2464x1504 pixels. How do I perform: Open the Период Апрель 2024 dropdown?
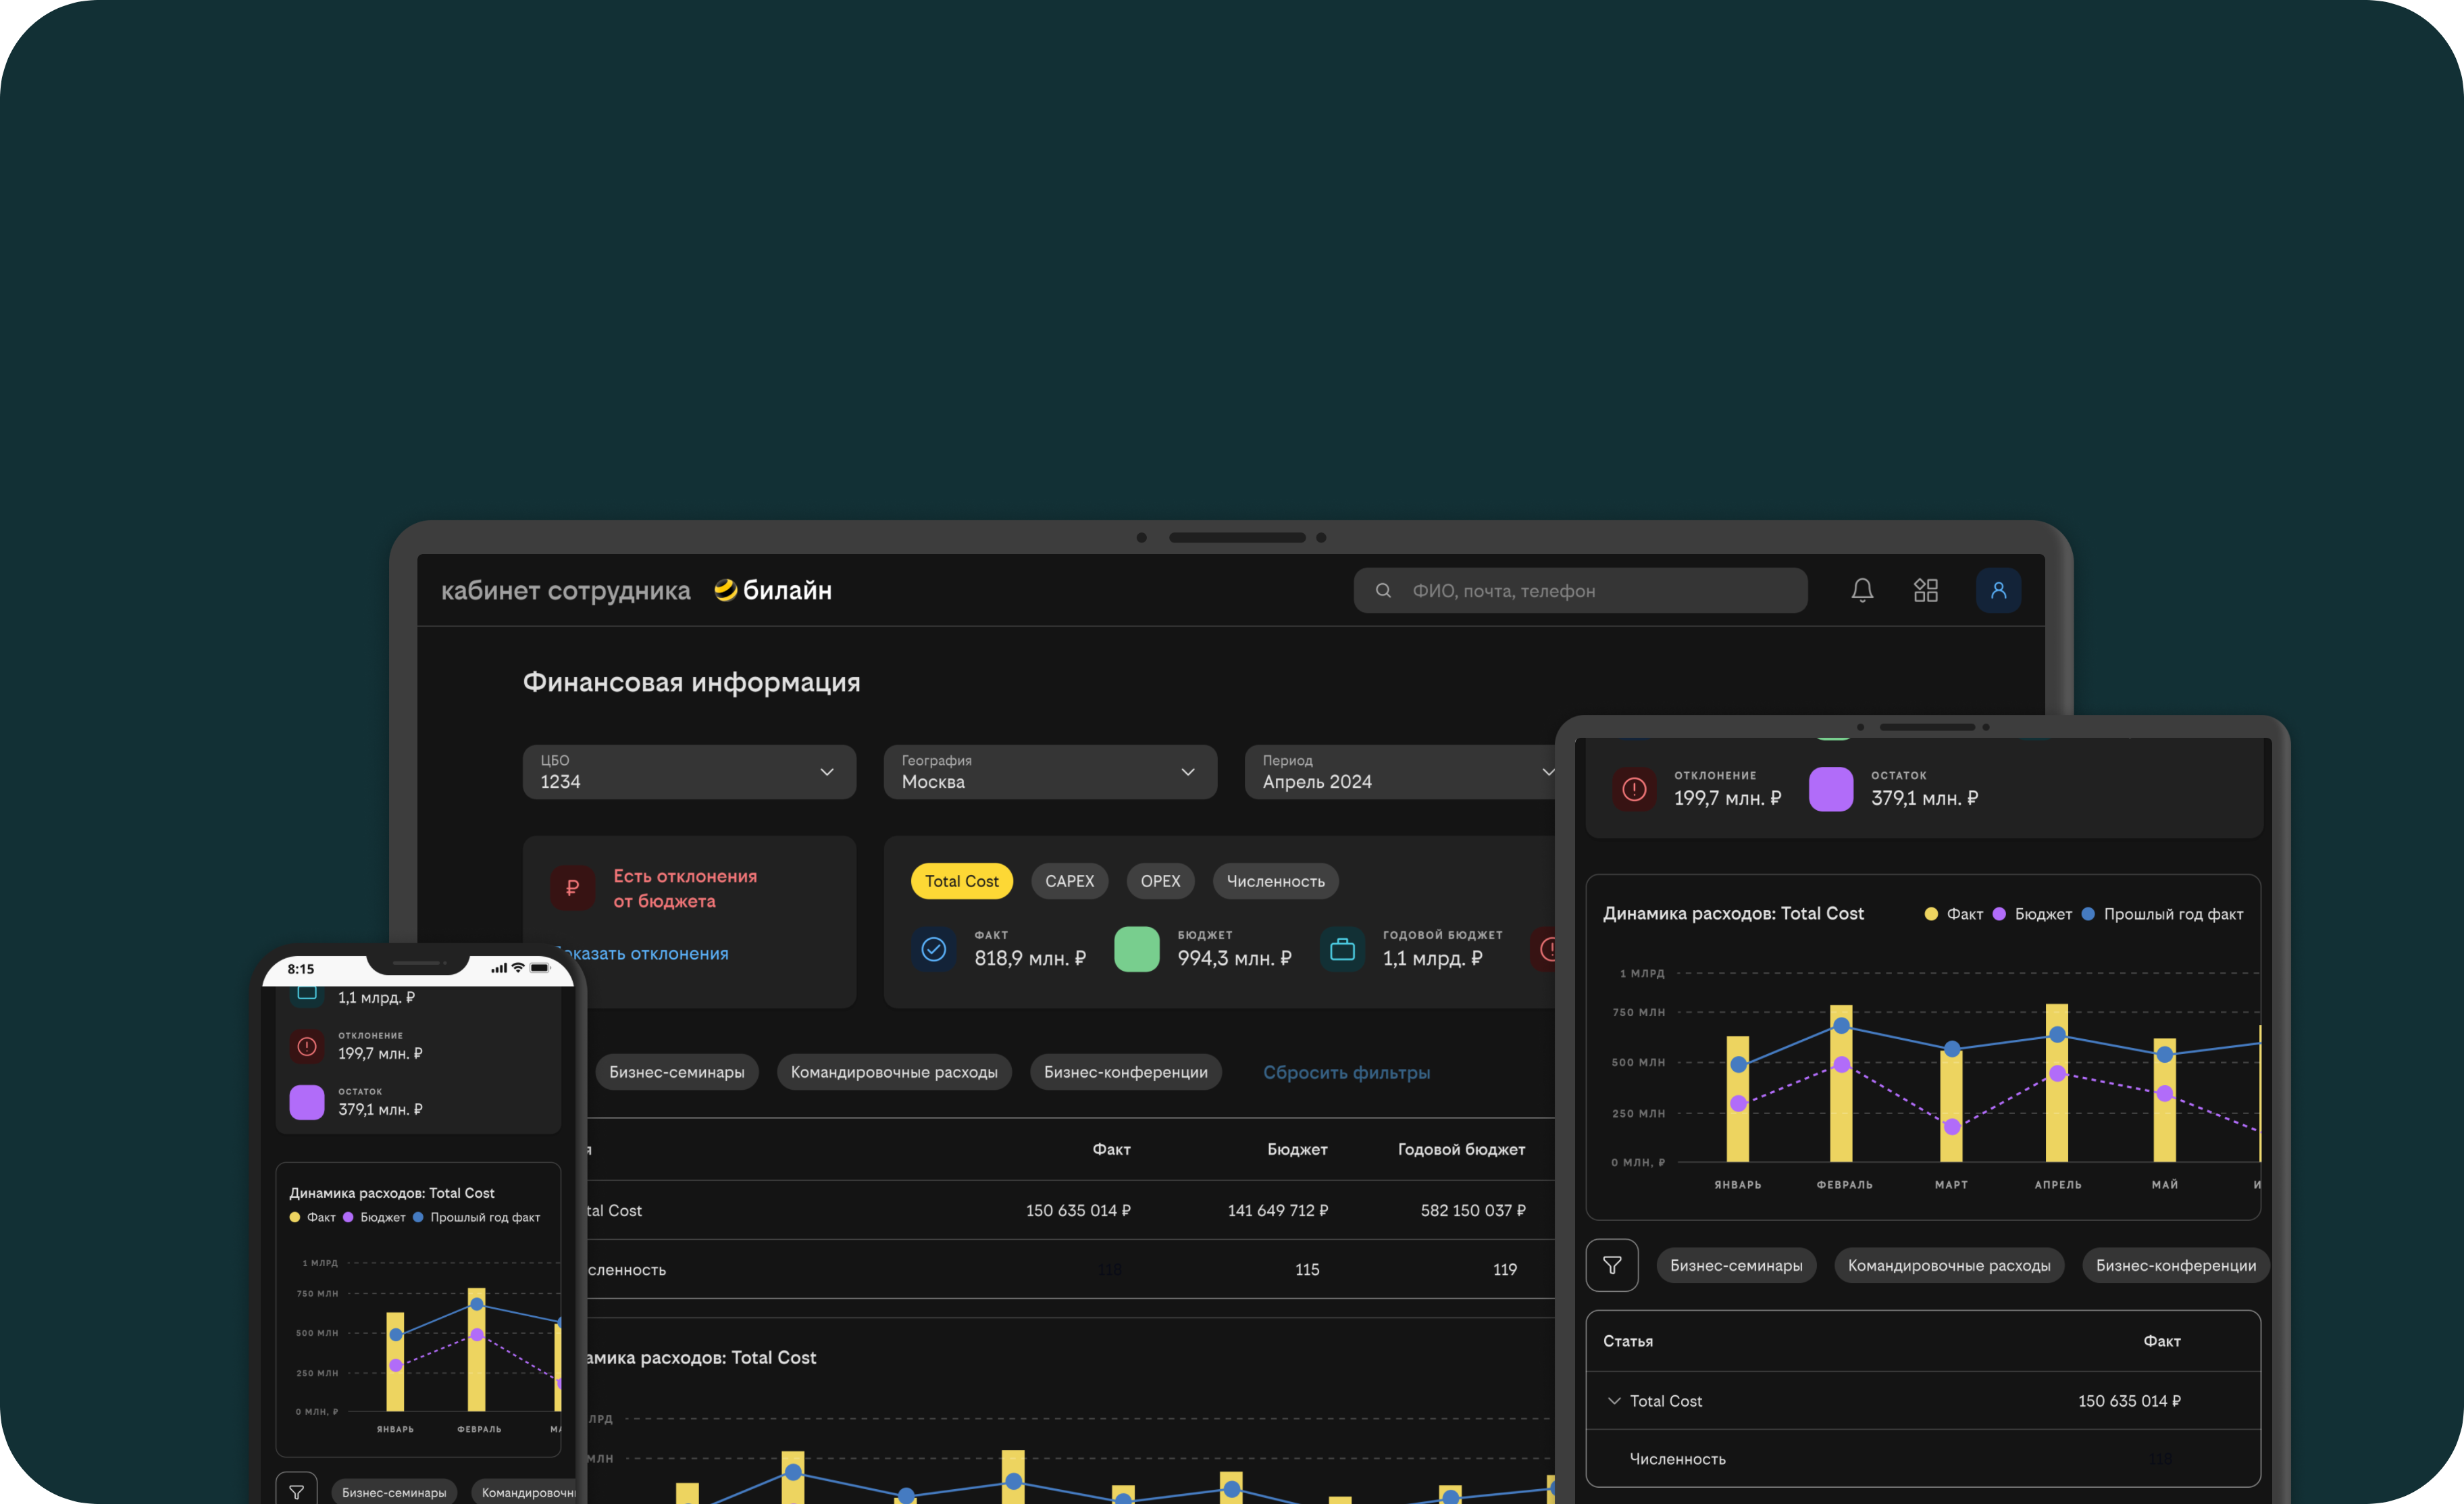[x=1400, y=771]
